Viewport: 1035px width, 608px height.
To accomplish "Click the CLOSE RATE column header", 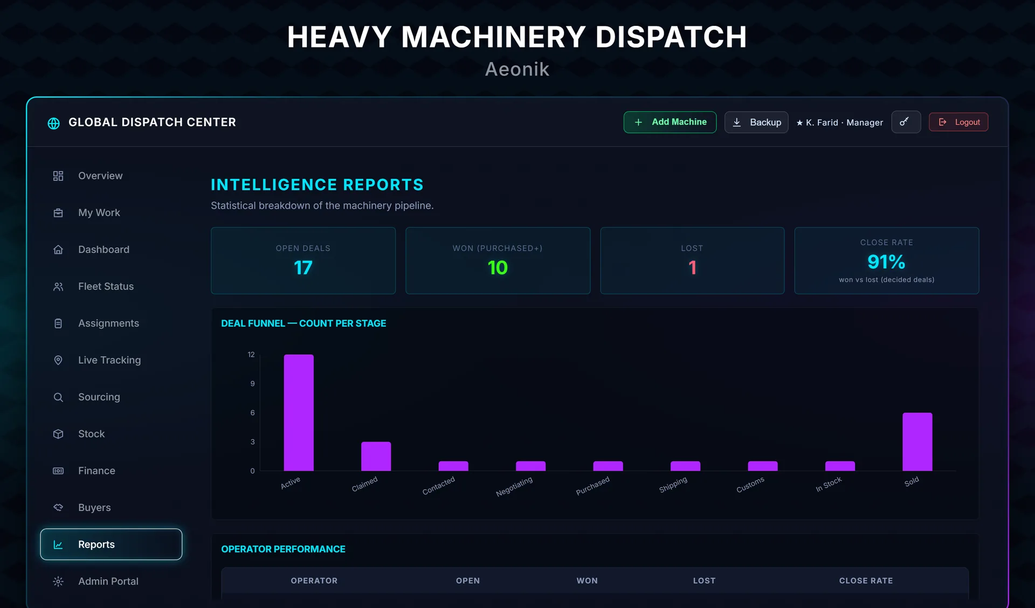I will pos(866,581).
